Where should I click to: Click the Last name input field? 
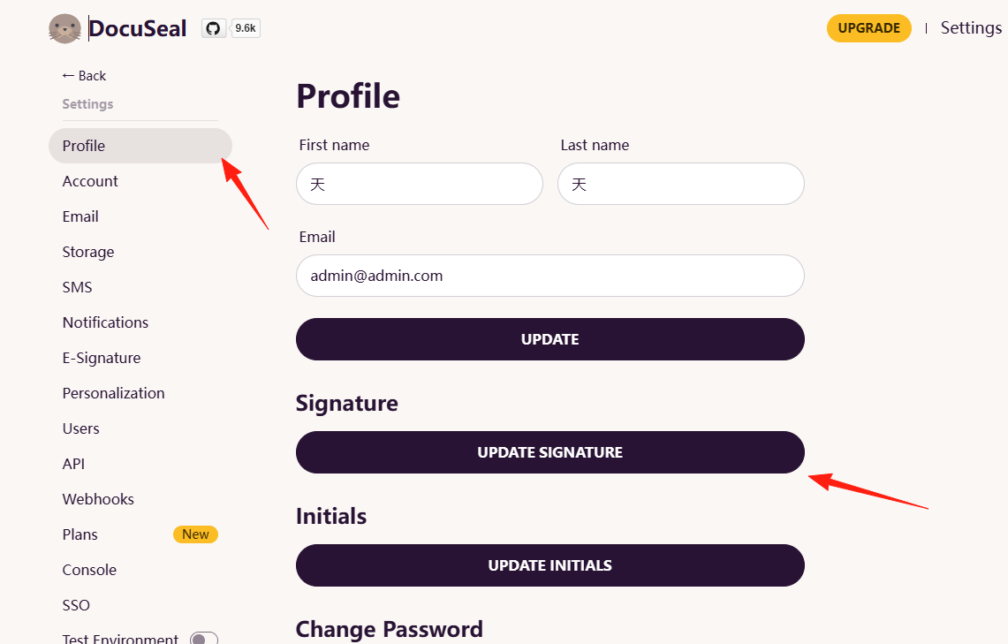(x=681, y=184)
